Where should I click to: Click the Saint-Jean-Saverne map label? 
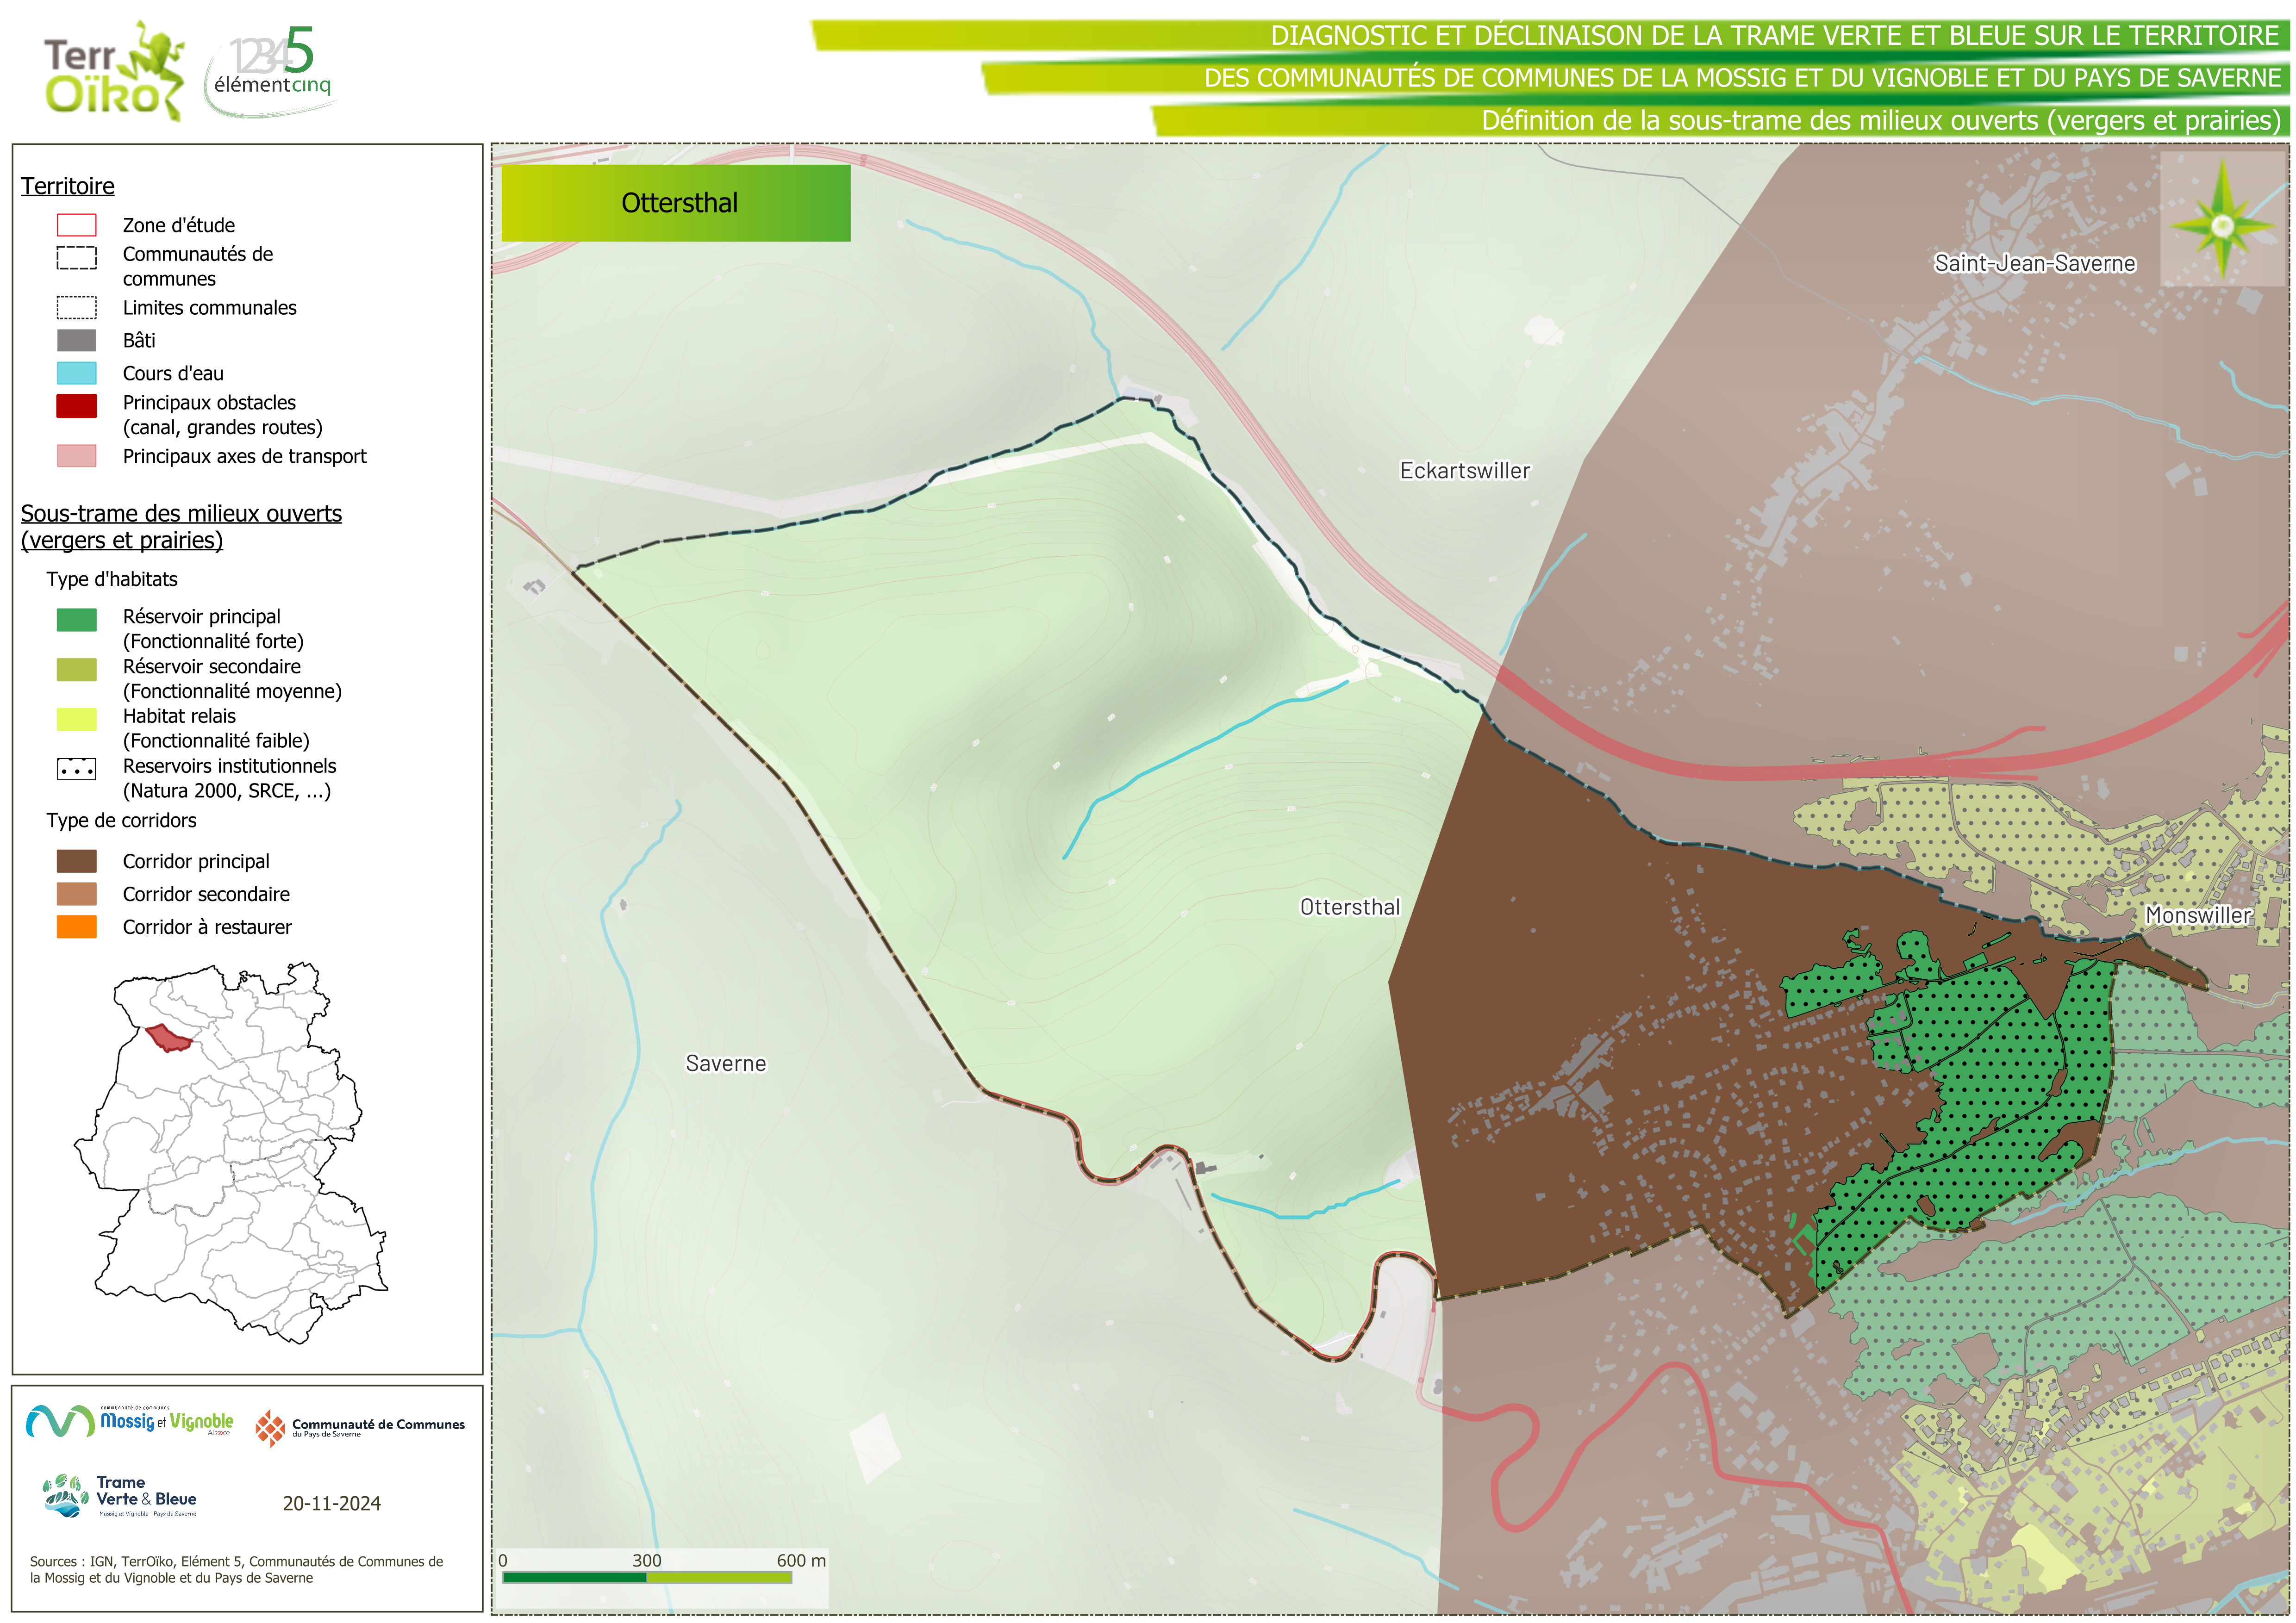click(2034, 263)
